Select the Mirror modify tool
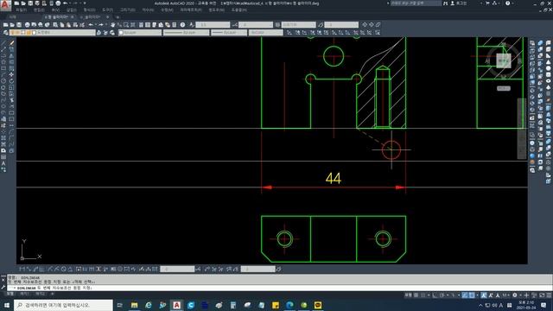 [11, 55]
